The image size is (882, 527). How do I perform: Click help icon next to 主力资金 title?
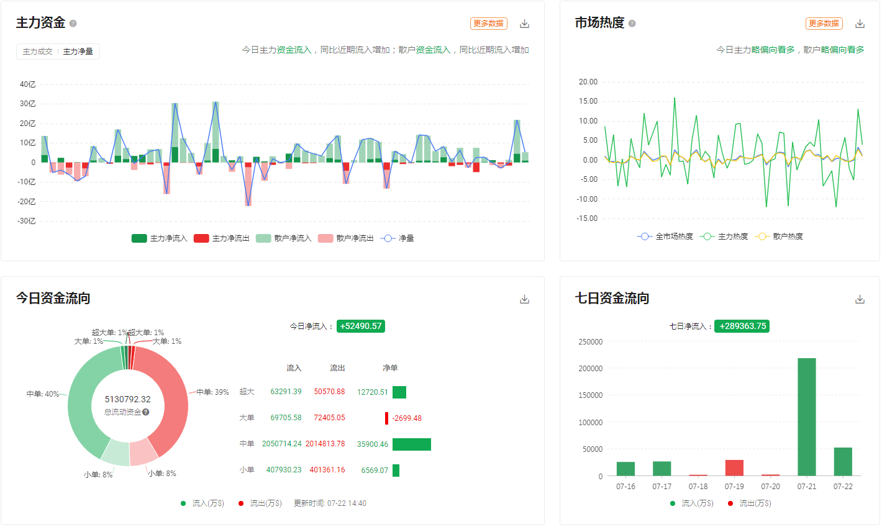pos(73,24)
